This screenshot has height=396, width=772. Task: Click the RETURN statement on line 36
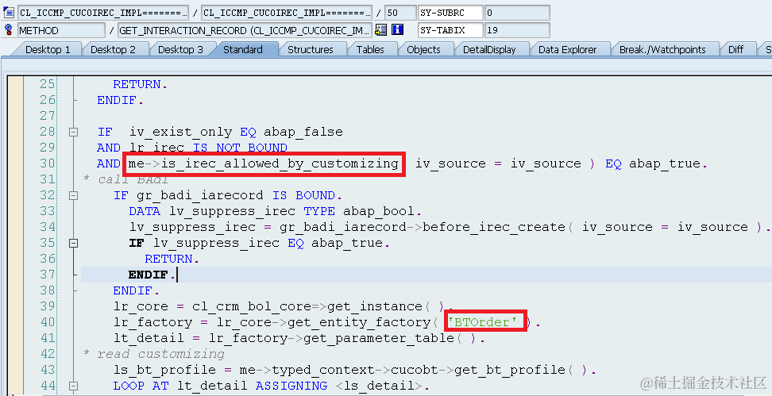click(172, 259)
